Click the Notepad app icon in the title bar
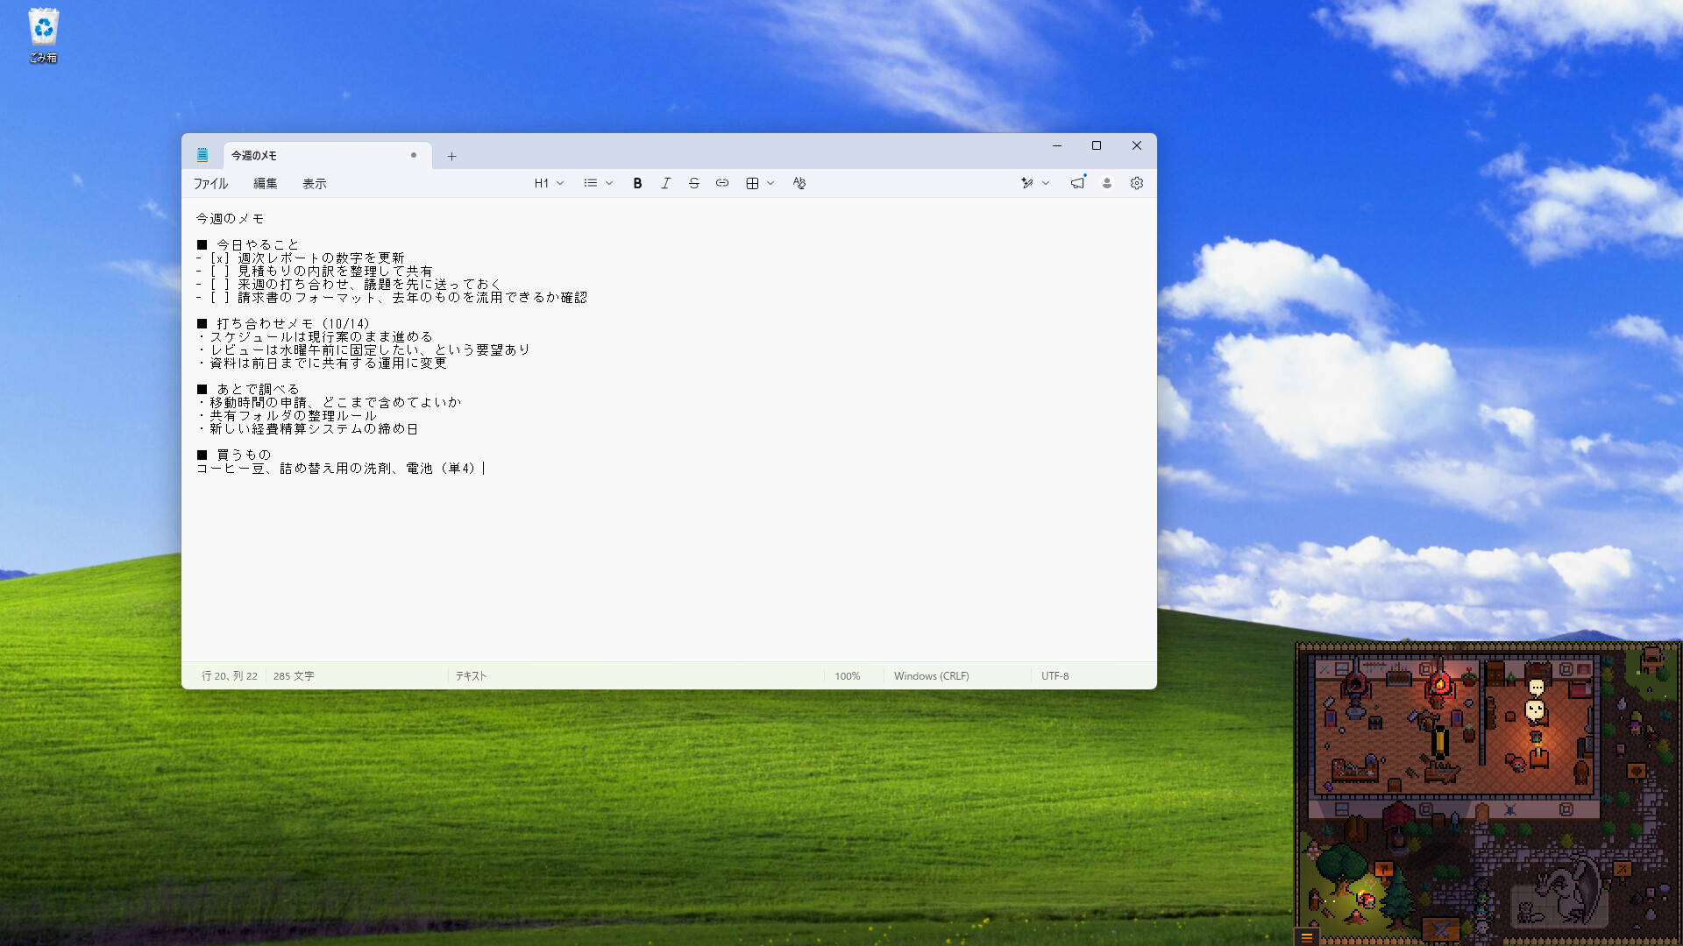 click(202, 155)
